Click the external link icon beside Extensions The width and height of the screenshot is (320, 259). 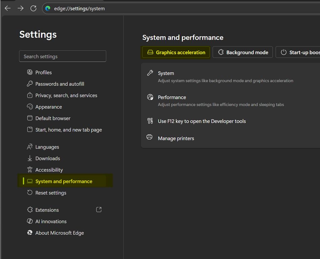coord(99,209)
